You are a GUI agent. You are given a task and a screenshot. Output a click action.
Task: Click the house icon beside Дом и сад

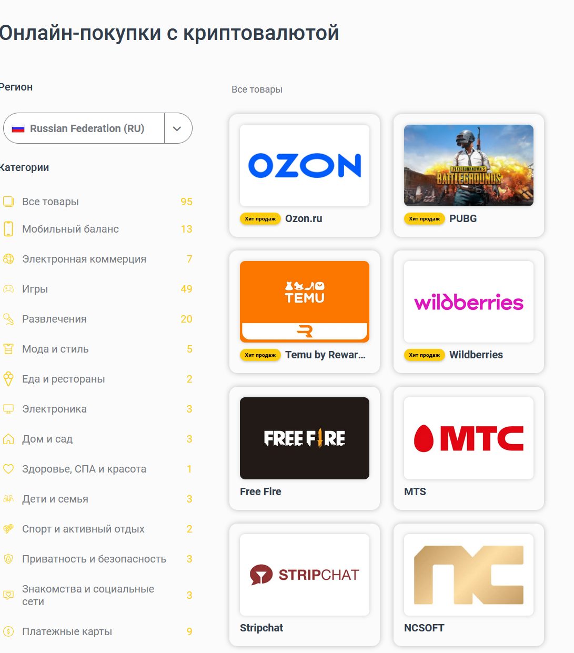[8, 439]
